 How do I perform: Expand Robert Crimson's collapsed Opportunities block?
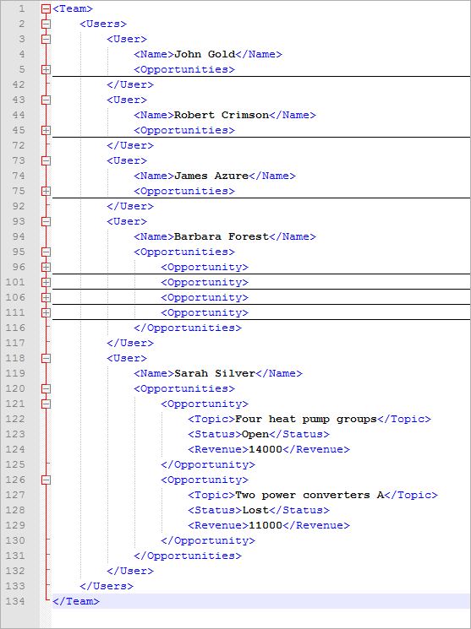pos(47,130)
